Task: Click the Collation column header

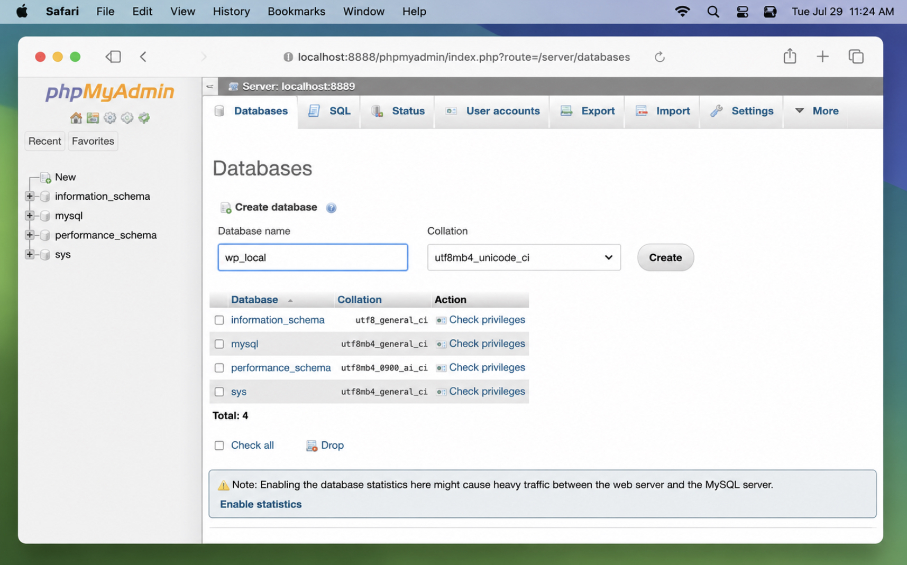Action: [359, 300]
